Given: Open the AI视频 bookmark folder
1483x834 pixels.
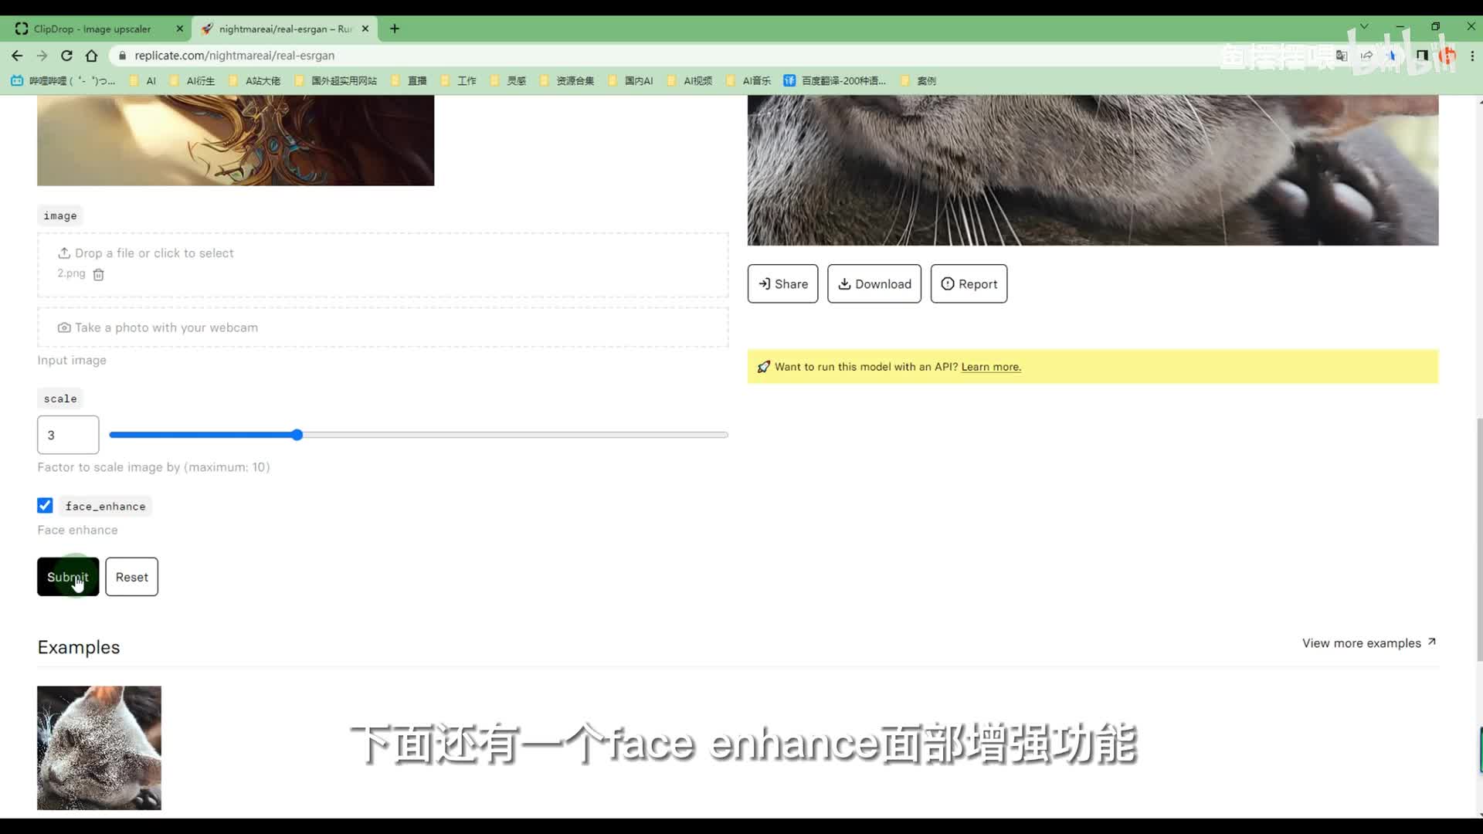Looking at the screenshot, I should point(697,81).
